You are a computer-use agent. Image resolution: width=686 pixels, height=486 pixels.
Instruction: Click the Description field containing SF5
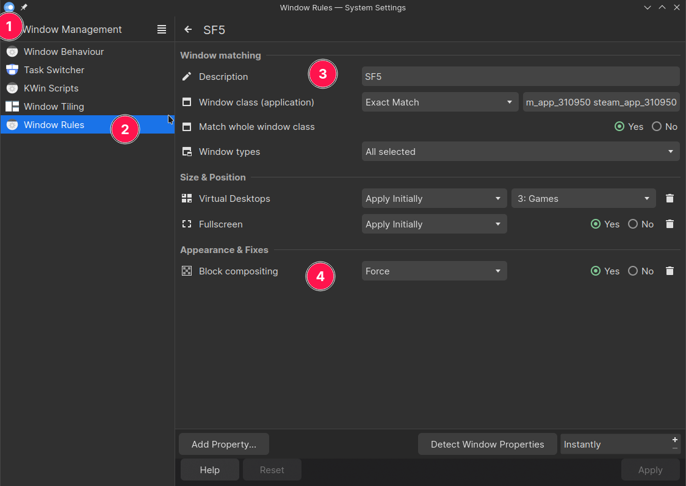[x=521, y=76]
